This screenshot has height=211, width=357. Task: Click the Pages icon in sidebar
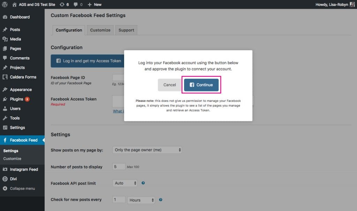click(x=5, y=48)
